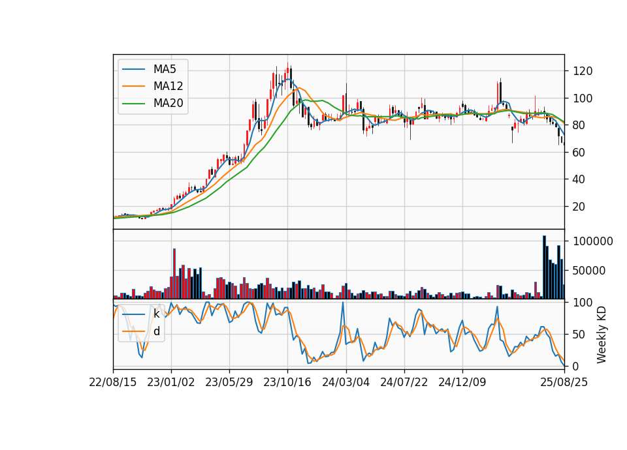Click the MA20 legend label
The height and width of the screenshot is (450, 627).
tap(168, 104)
